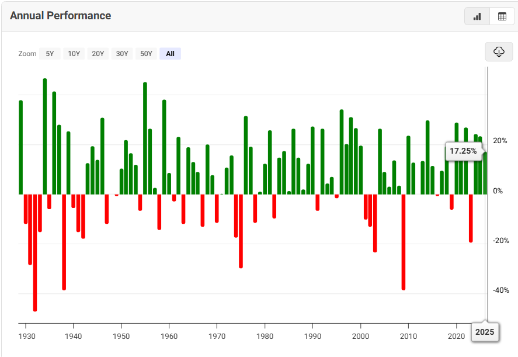The image size is (518, 357).
Task: Choose the 20Y zoom range
Action: 98,54
